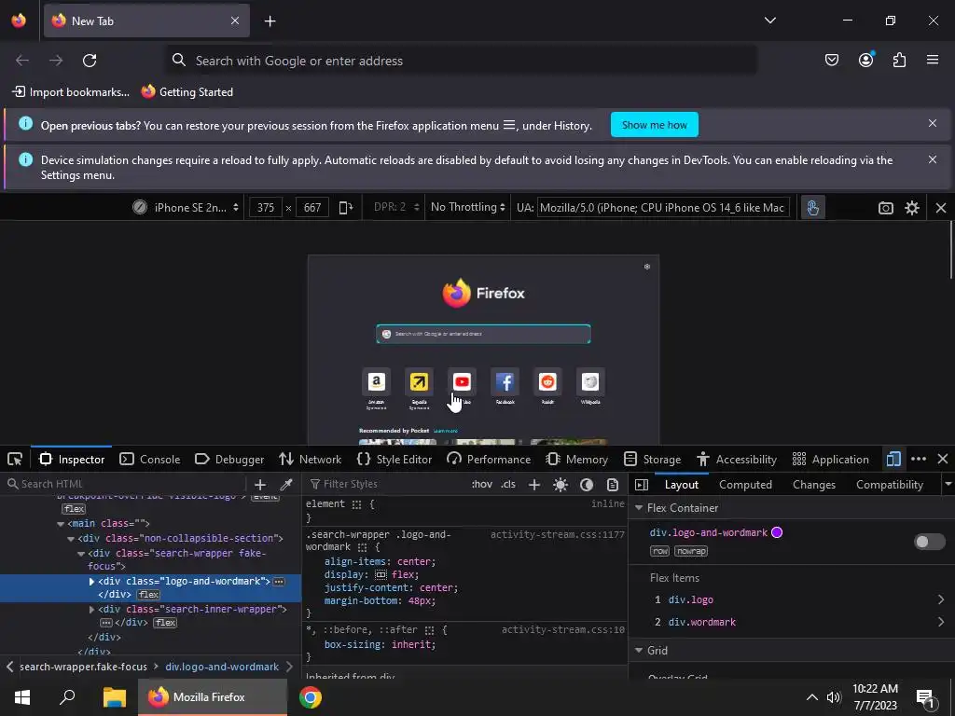Collapse the main element node
The width and height of the screenshot is (955, 716).
click(x=61, y=524)
